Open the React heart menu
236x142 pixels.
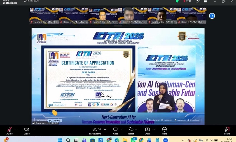[x=131, y=131]
